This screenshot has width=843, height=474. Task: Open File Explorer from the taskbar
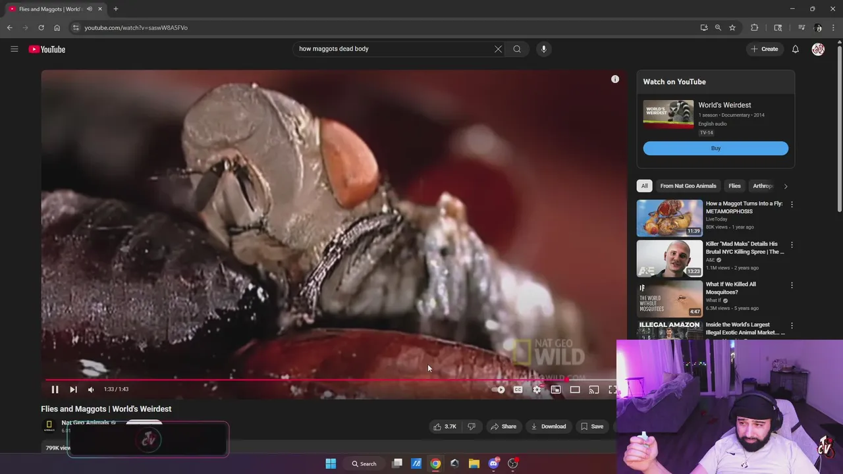pos(474,463)
